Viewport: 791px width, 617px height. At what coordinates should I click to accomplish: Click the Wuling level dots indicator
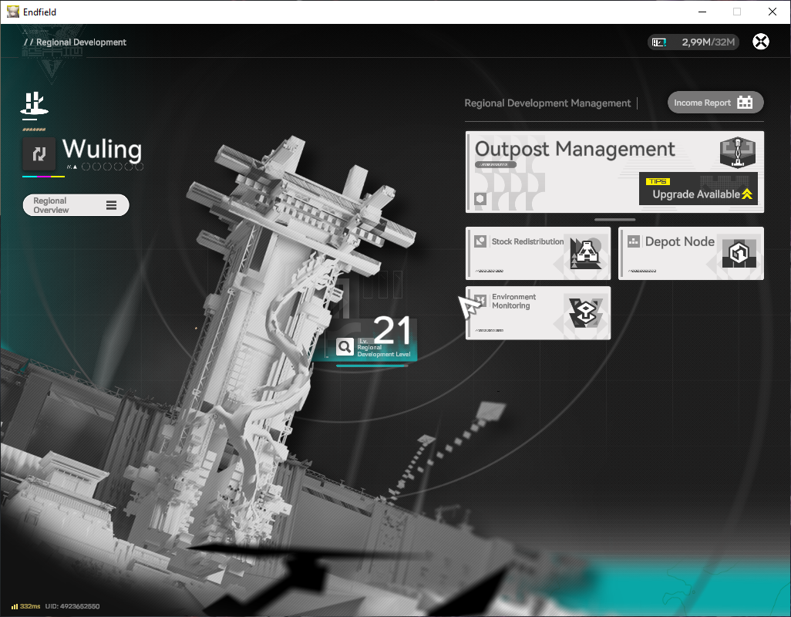coord(113,167)
